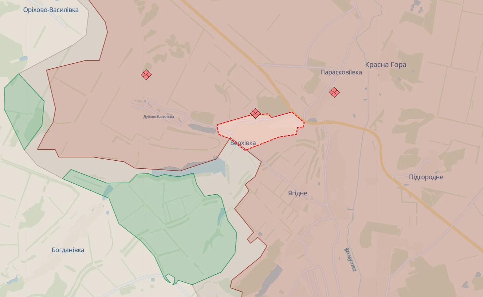Image resolution: width=483 pixels, height=297 pixels.
Task: Click the Богданівка label
Action: coord(68,250)
